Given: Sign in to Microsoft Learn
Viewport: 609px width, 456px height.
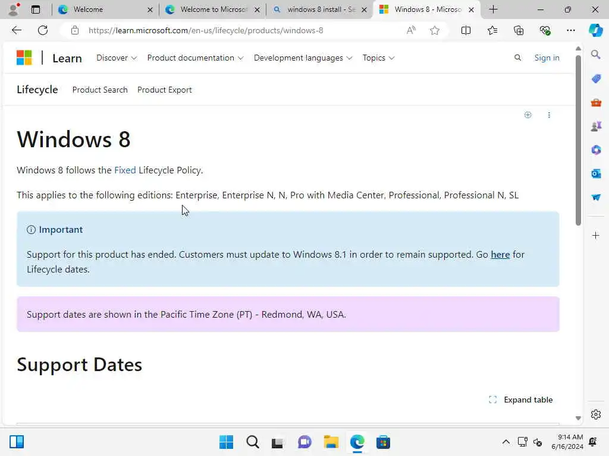Looking at the screenshot, I should pos(547,58).
